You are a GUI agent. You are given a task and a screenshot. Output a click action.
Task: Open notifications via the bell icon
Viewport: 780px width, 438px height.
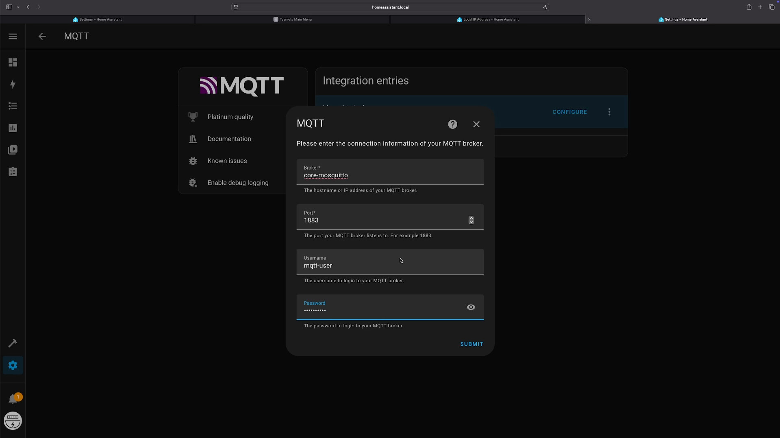tap(13, 398)
